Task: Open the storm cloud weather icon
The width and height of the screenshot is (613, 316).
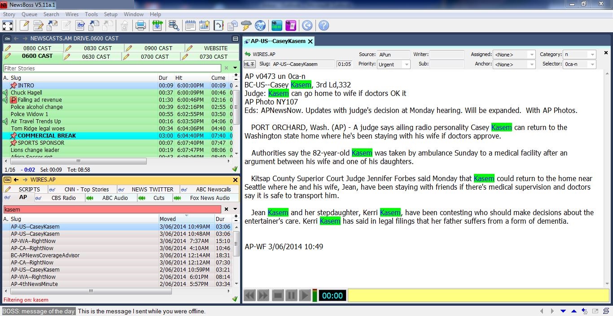Action: click(246, 26)
